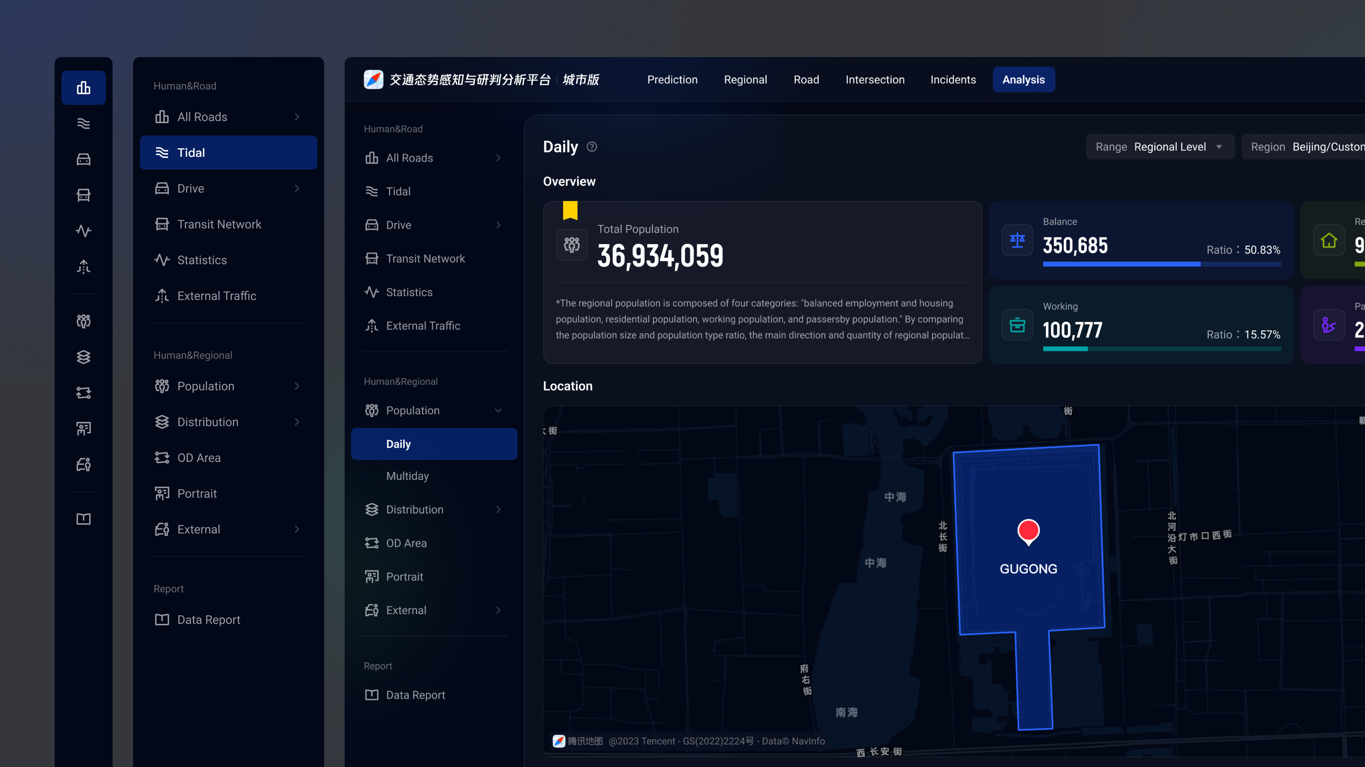The height and width of the screenshot is (767, 1365).
Task: Open the help tooltip beside the Daily heading
Action: [x=592, y=147]
